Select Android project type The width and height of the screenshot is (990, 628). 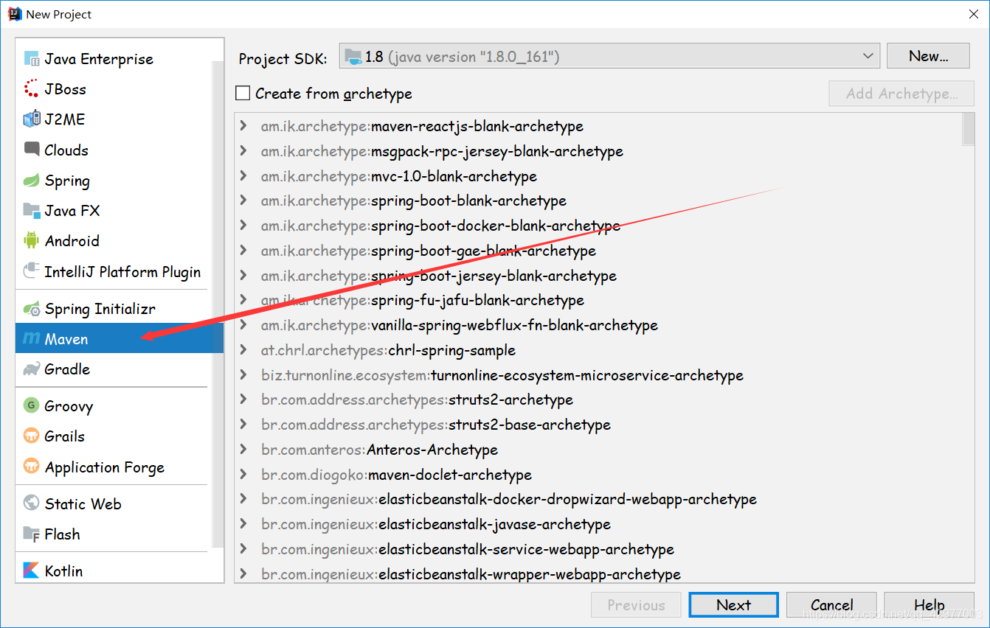click(x=114, y=241)
